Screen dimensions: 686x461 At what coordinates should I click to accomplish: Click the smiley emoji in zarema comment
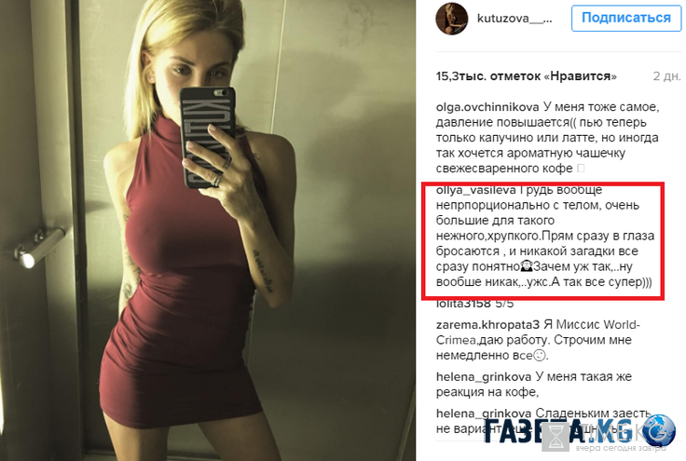click(541, 355)
